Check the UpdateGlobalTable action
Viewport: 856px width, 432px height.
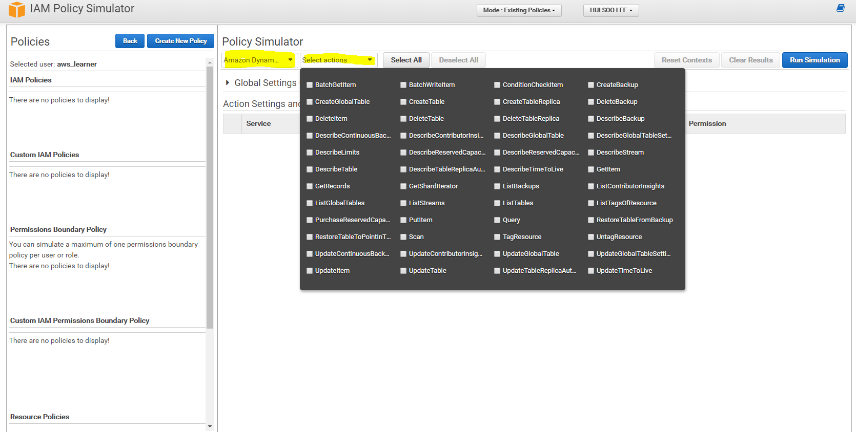(x=497, y=254)
